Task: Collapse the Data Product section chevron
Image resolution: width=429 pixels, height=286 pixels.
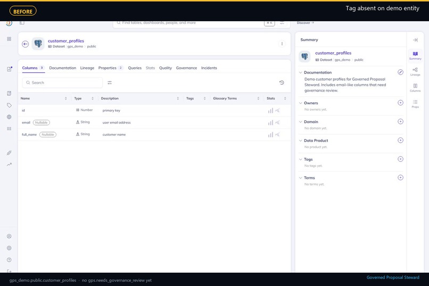Action: point(300,141)
